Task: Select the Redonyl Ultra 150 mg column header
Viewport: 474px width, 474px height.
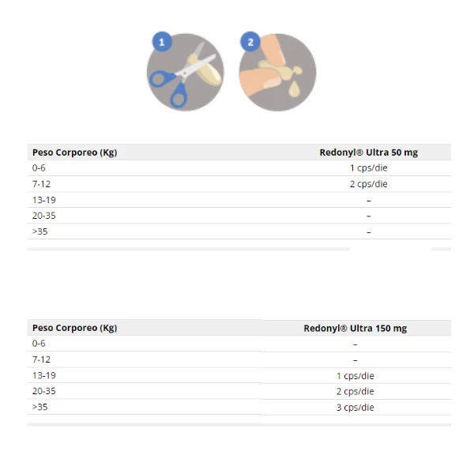Action: [355, 328]
